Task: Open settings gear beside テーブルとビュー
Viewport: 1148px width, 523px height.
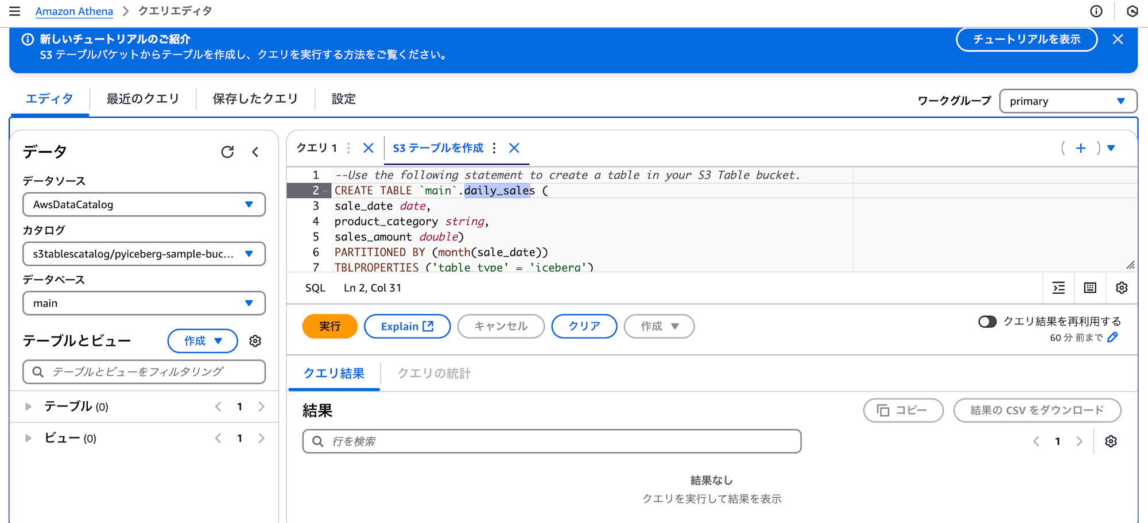Action: (x=255, y=341)
